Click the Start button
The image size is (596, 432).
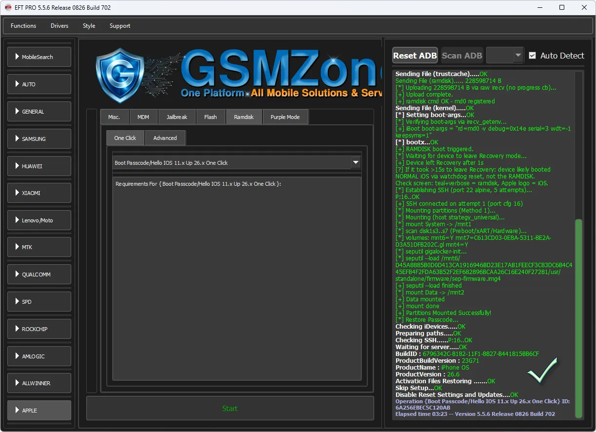click(230, 409)
